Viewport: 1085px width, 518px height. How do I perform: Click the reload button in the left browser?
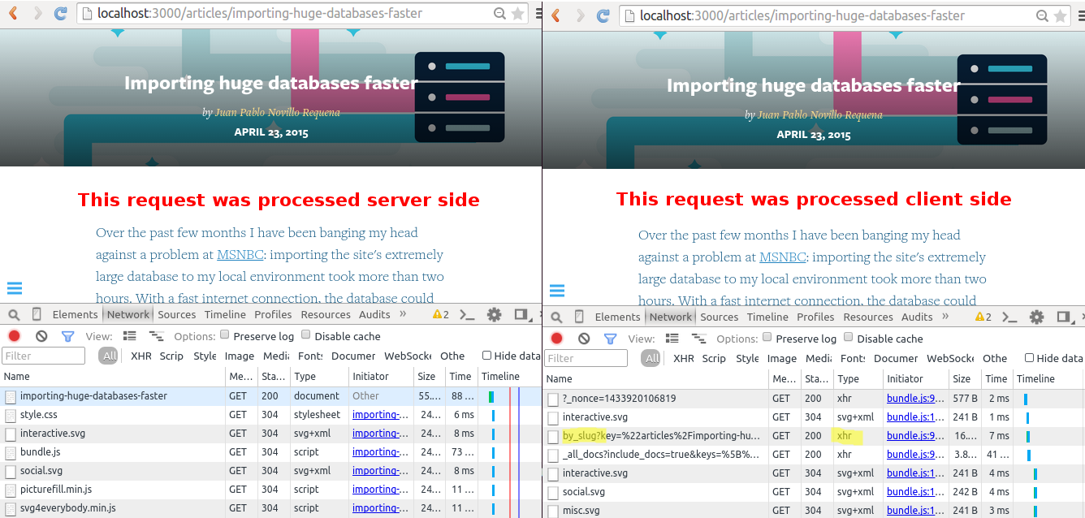[60, 14]
